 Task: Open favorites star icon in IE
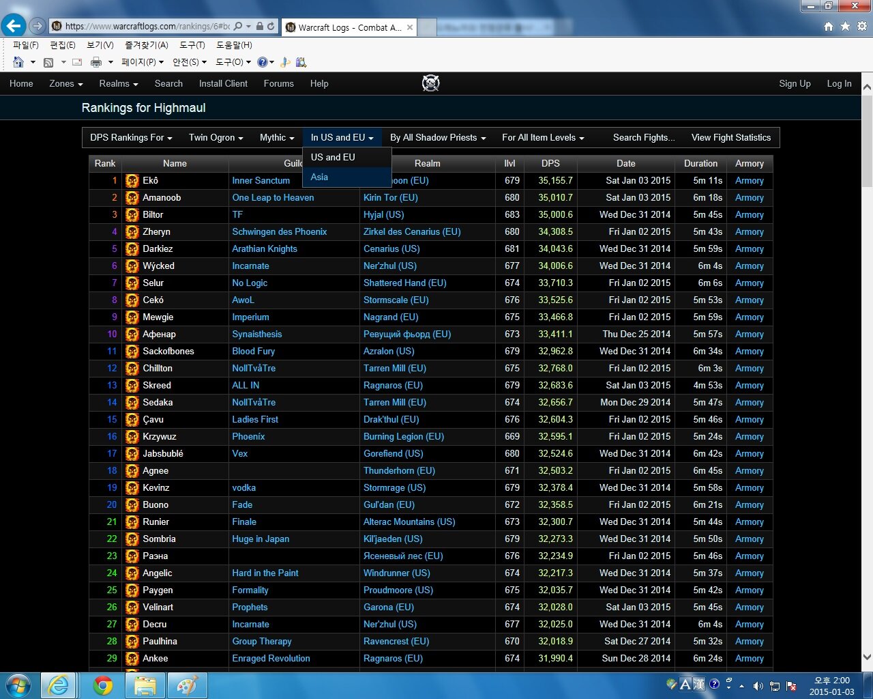(x=845, y=26)
